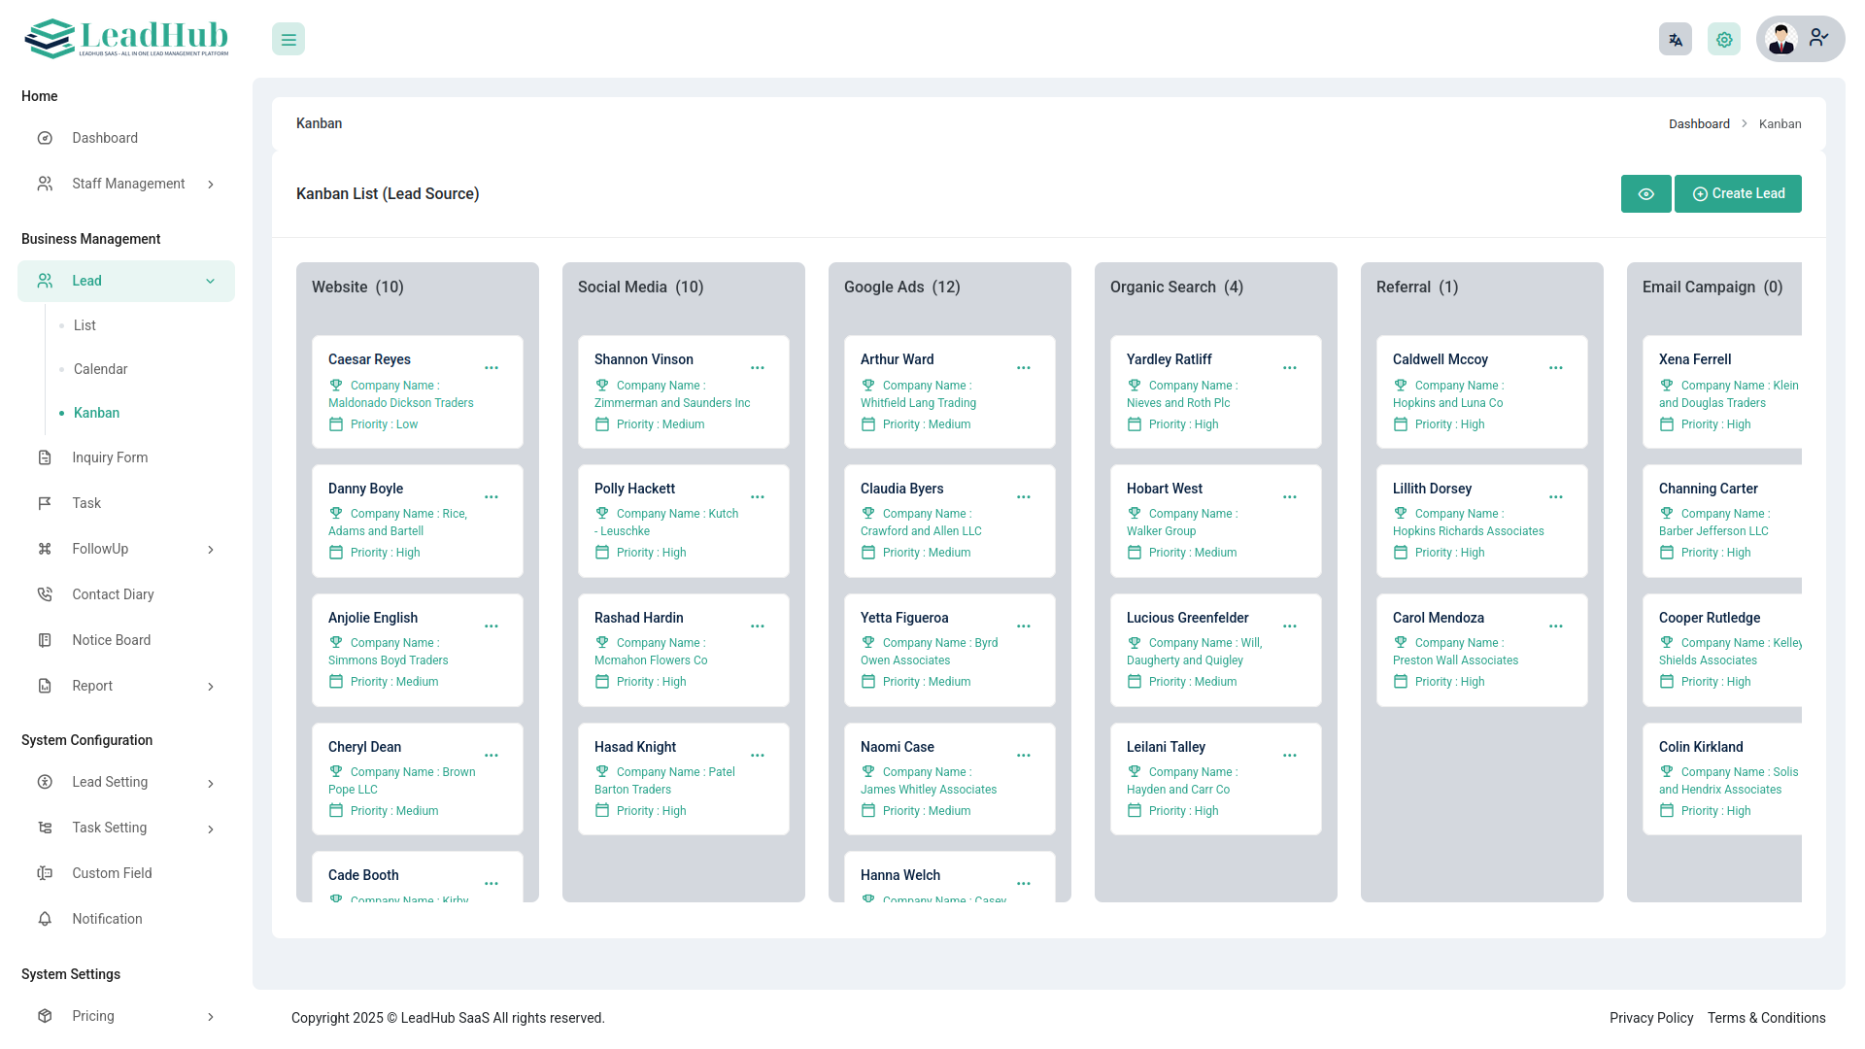Viewport: 1865px width, 1049px height.
Task: Open options menu for Yetta Figueroa card
Action: 1024,626
